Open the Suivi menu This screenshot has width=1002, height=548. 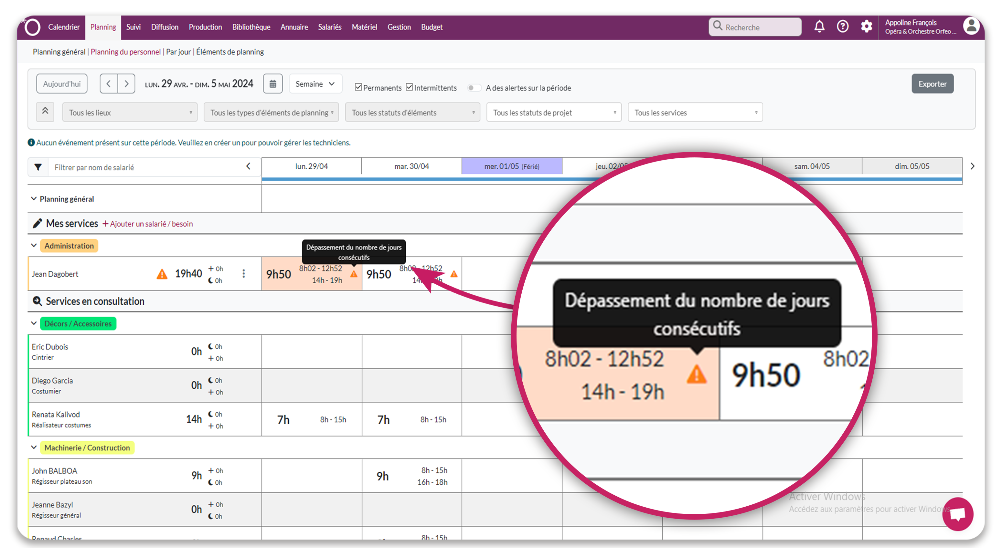[x=133, y=27]
